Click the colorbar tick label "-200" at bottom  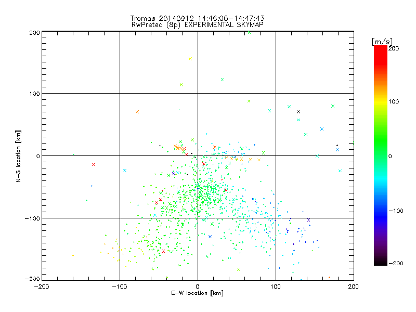(x=396, y=263)
